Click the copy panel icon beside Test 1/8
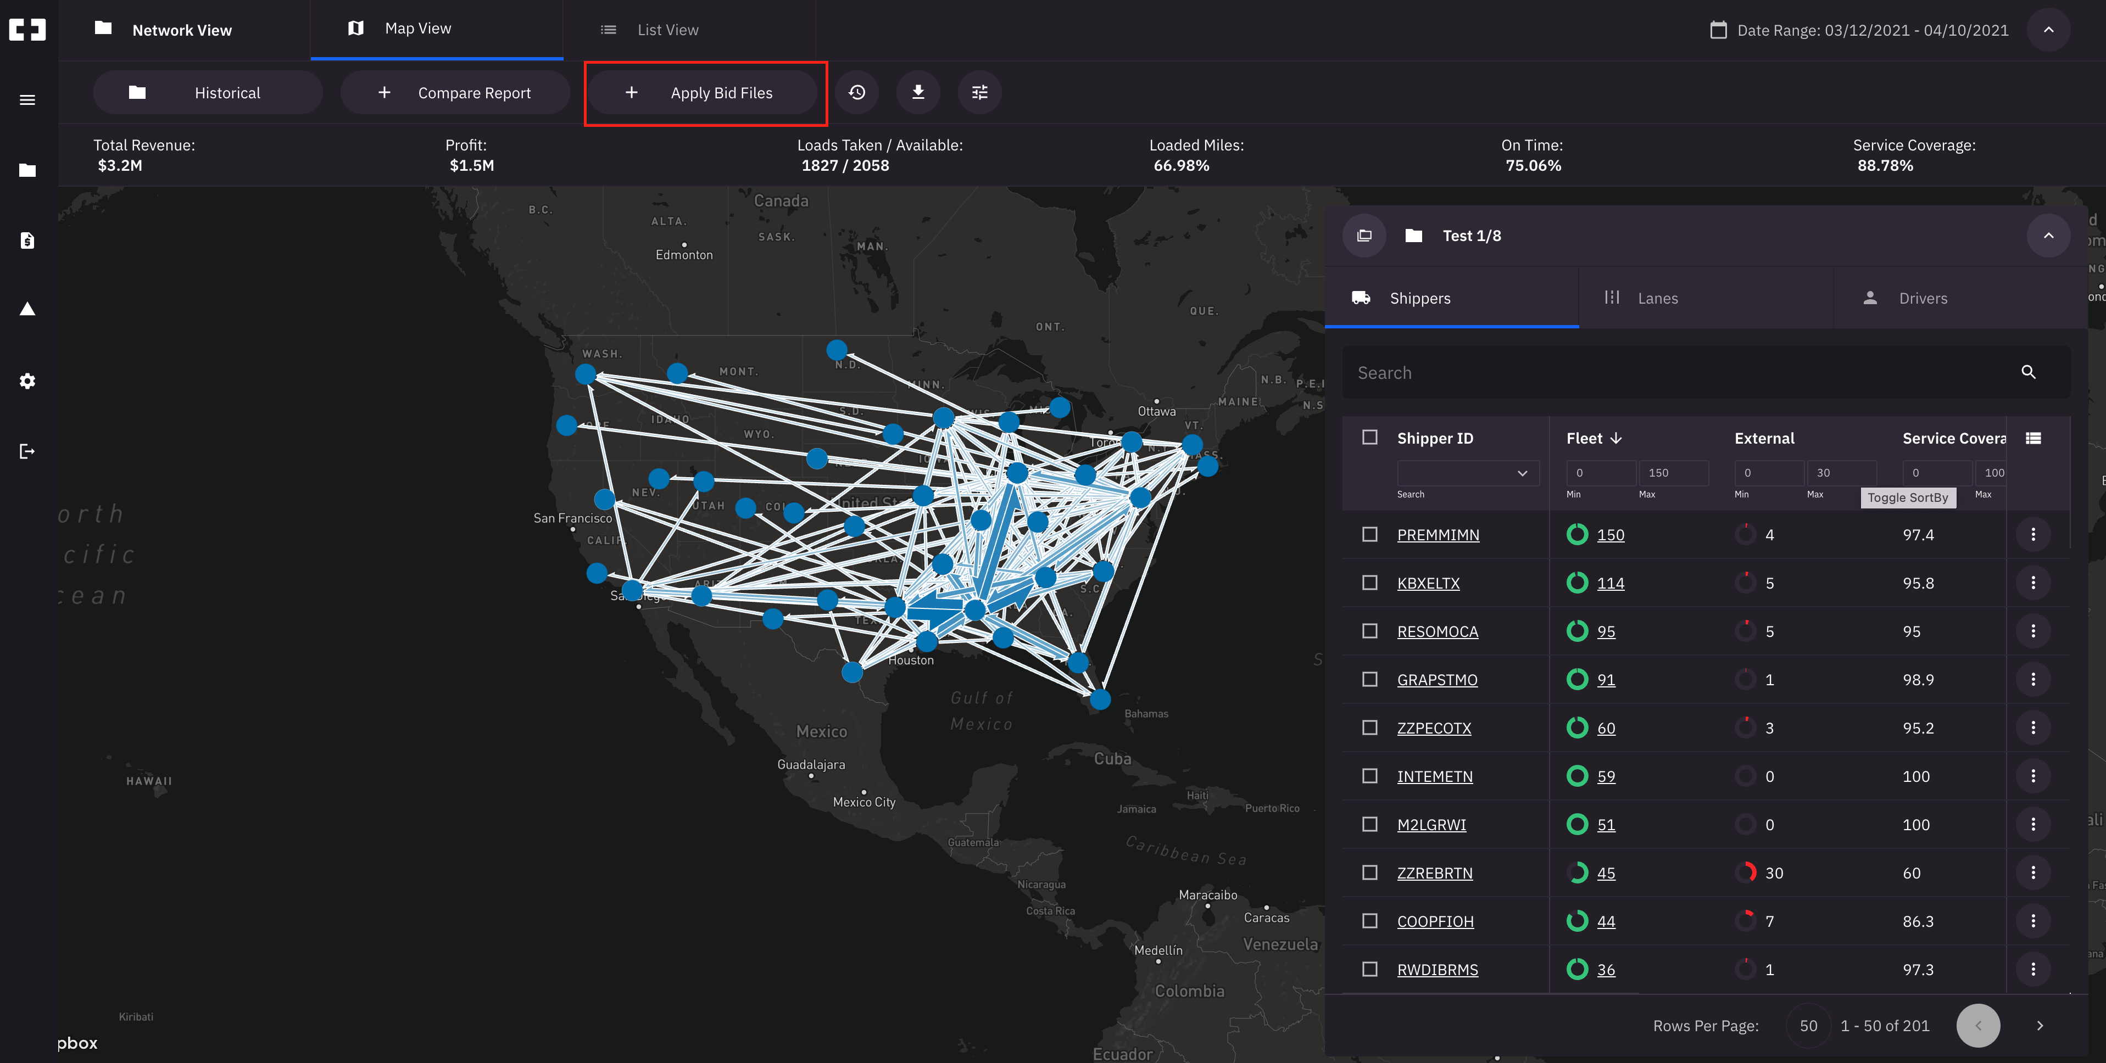 pyautogui.click(x=1364, y=236)
